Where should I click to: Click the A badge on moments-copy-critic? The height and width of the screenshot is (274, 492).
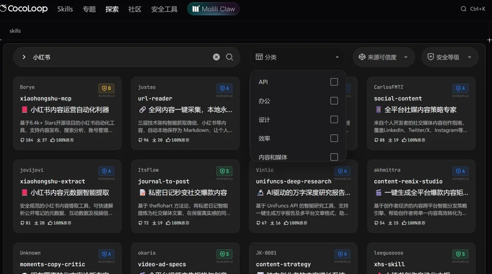tap(106, 254)
